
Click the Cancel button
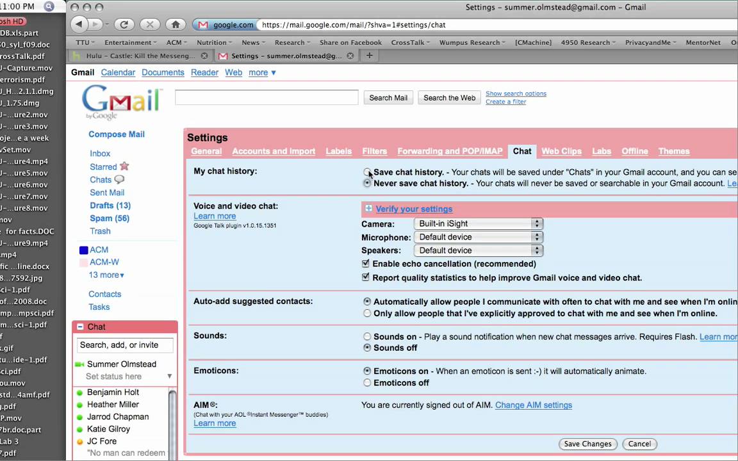[639, 444]
